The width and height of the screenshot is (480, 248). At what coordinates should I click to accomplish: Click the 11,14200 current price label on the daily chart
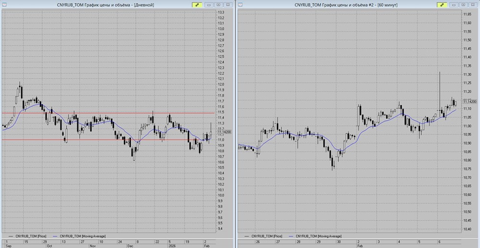tap(225, 132)
